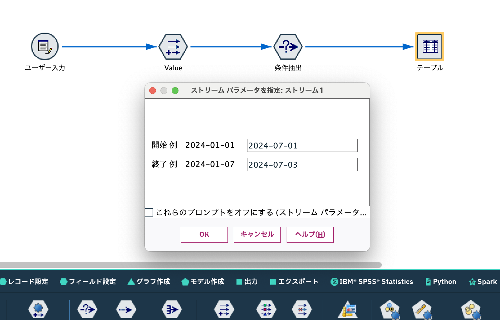Confirm the dialog with the OK button
500x320 pixels.
(x=204, y=234)
